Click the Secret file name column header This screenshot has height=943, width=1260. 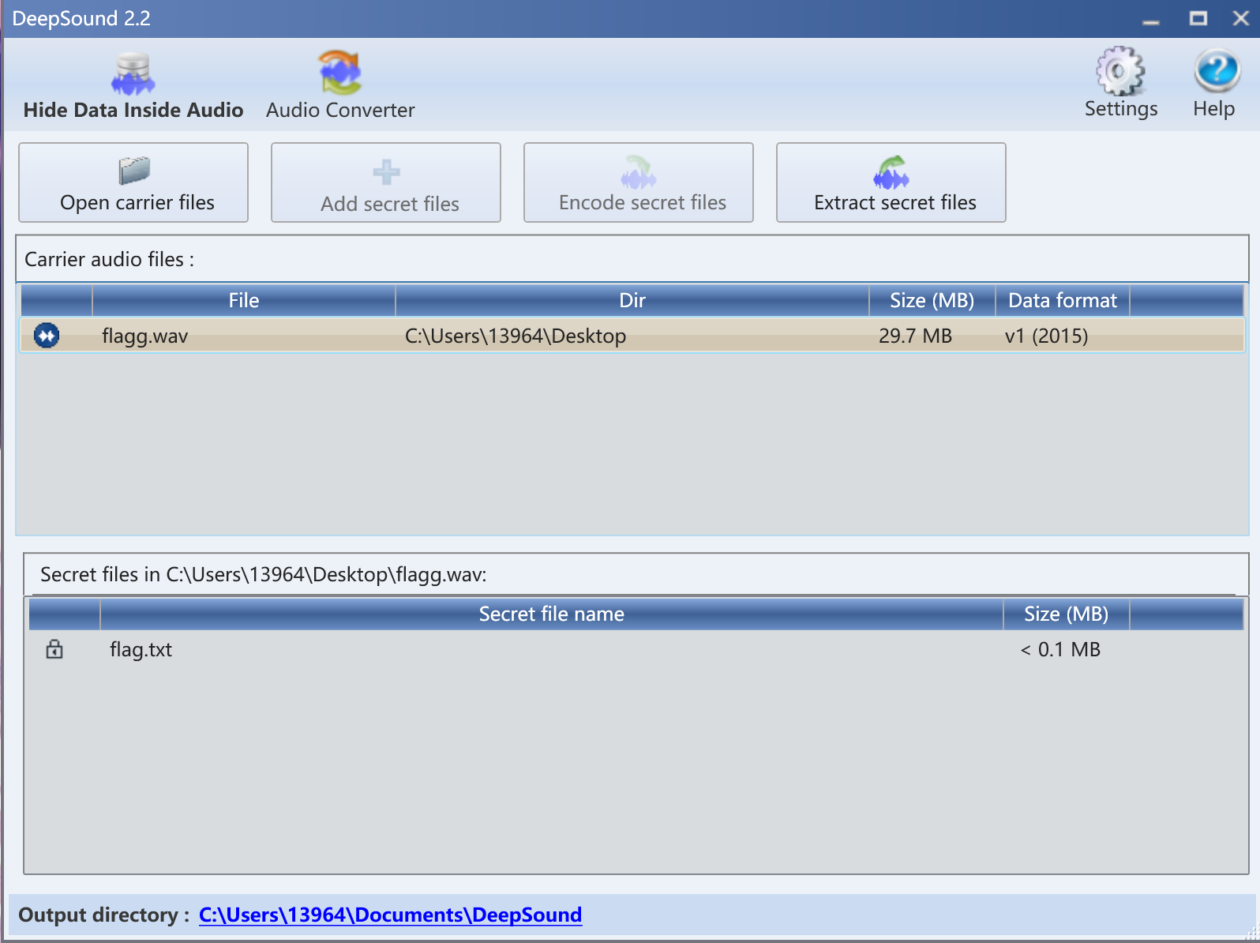tap(551, 614)
